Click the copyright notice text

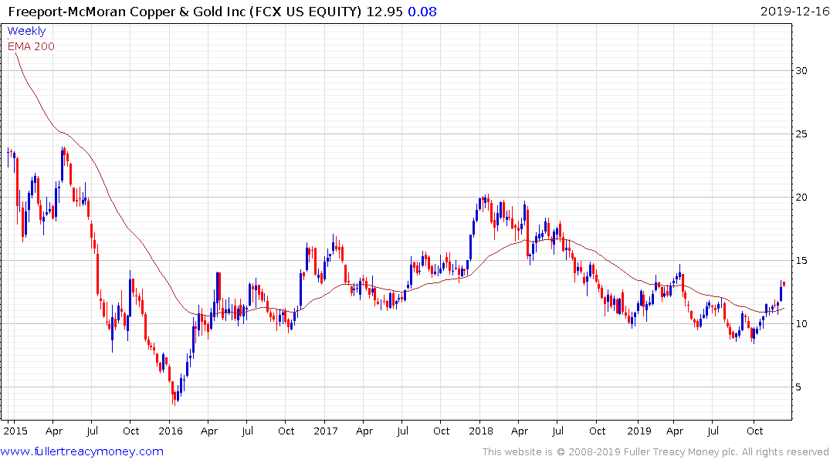click(656, 452)
